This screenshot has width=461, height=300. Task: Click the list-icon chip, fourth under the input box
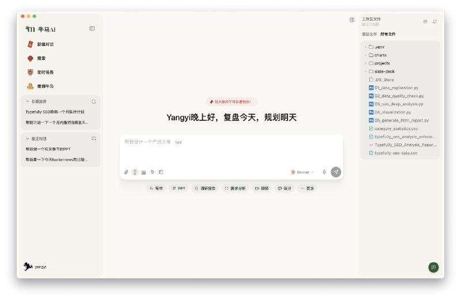235,188
